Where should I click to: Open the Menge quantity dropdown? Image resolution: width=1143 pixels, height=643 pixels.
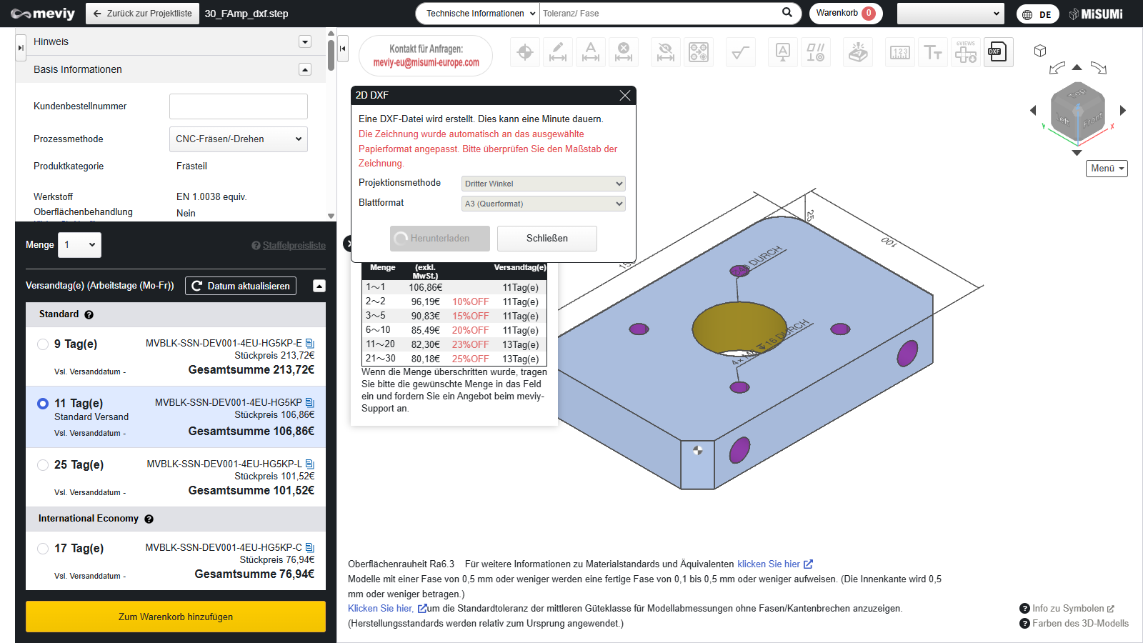pyautogui.click(x=79, y=245)
